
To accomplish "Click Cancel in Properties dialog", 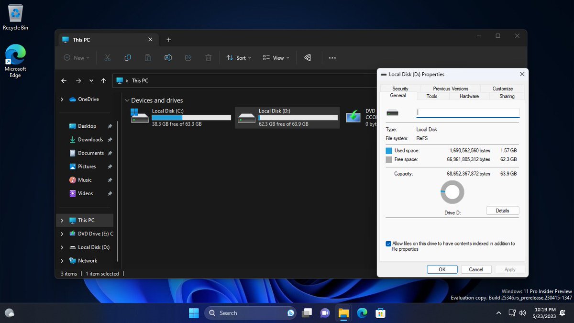I will (476, 269).
